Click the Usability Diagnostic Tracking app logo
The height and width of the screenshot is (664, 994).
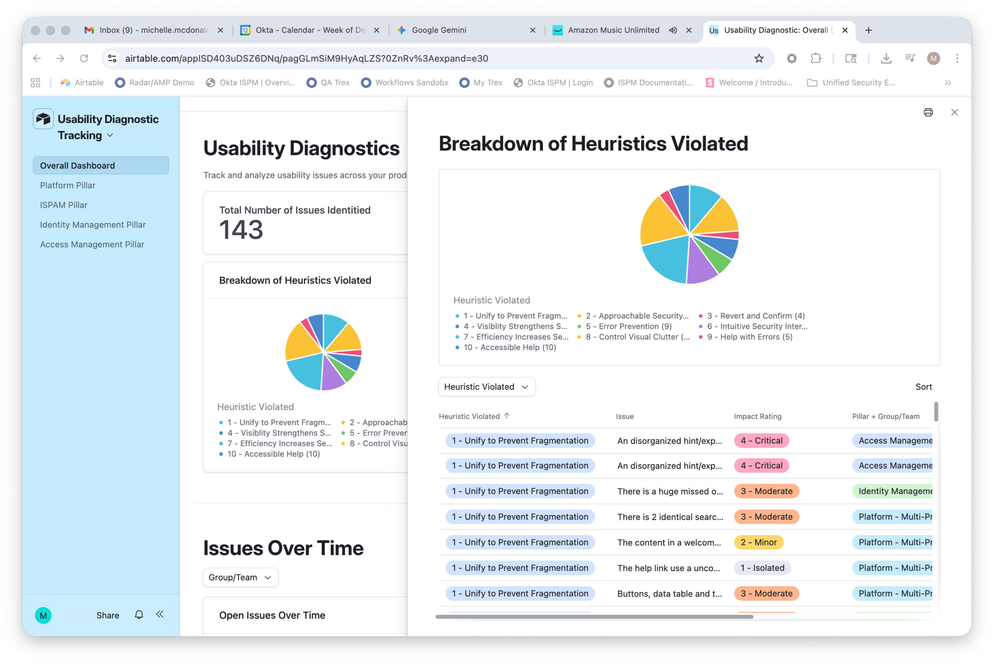[43, 119]
